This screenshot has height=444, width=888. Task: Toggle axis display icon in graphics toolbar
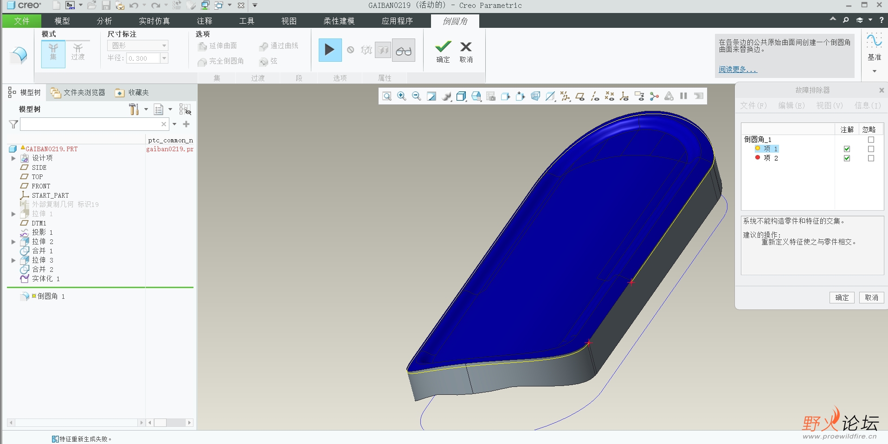tap(595, 96)
